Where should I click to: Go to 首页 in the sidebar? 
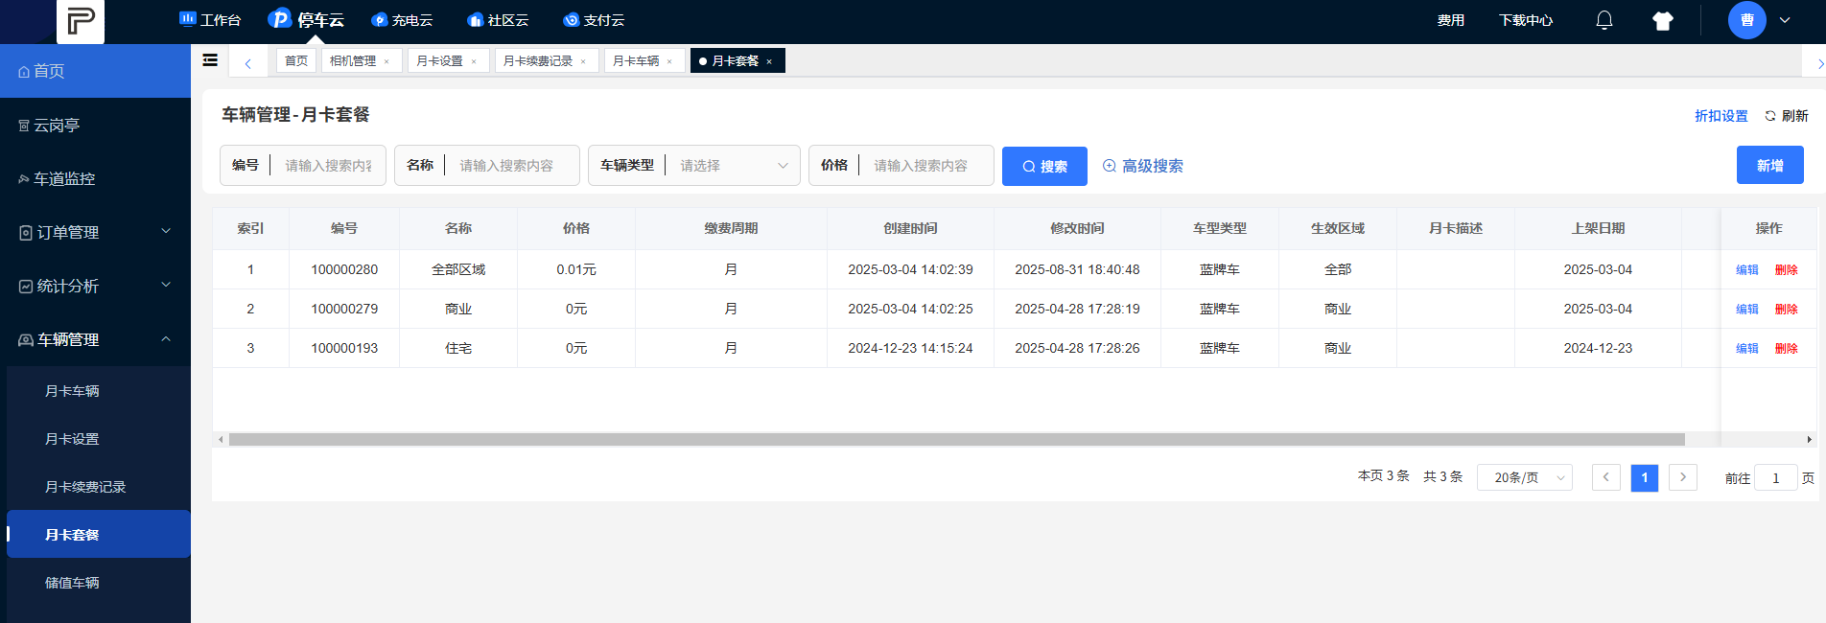tap(95, 71)
